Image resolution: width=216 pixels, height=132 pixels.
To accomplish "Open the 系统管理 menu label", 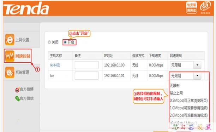I will click(x=22, y=72).
